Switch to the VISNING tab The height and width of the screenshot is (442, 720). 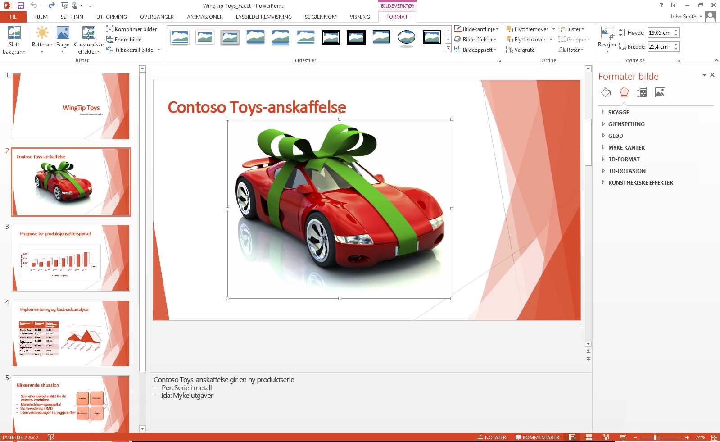tap(360, 17)
